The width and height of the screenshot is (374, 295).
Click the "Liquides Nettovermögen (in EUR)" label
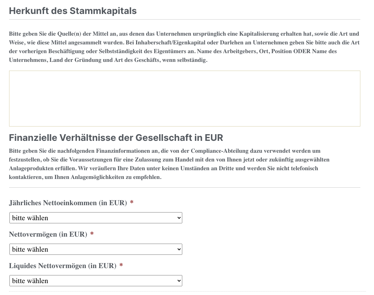[63, 266]
